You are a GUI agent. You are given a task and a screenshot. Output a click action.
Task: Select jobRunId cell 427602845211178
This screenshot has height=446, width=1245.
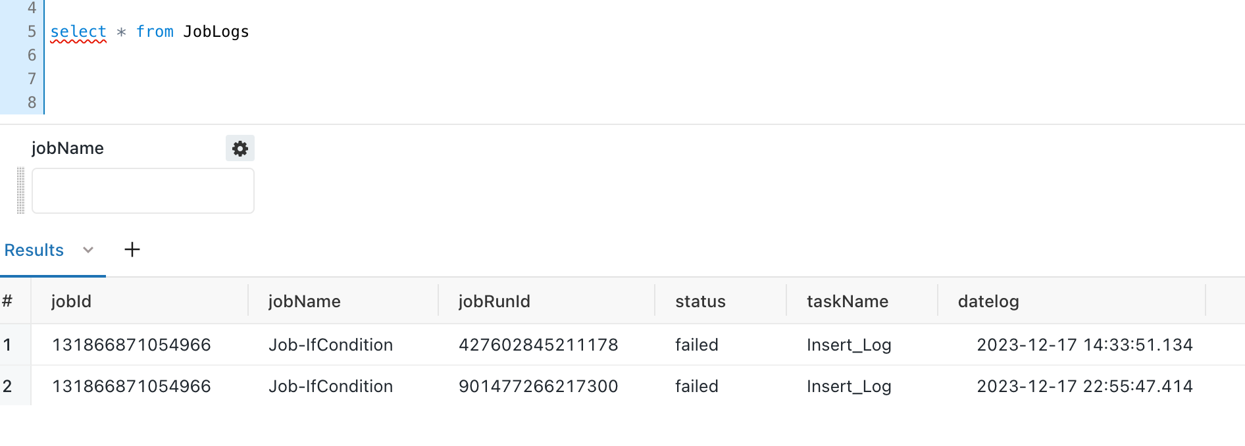coord(538,345)
